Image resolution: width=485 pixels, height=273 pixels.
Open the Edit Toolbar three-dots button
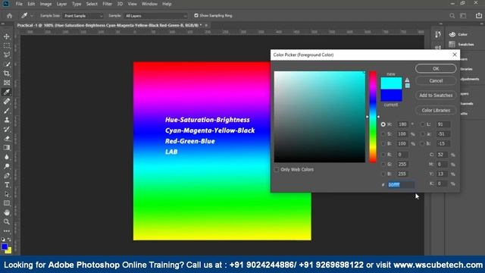(7, 231)
